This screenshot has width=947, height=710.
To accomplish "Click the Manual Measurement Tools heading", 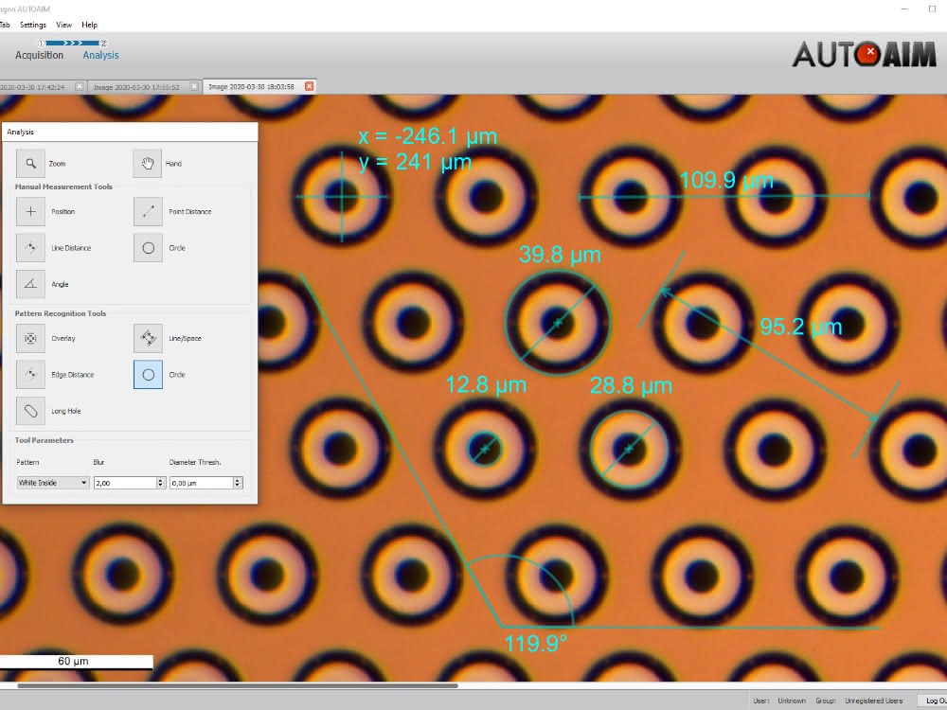I will point(63,186).
